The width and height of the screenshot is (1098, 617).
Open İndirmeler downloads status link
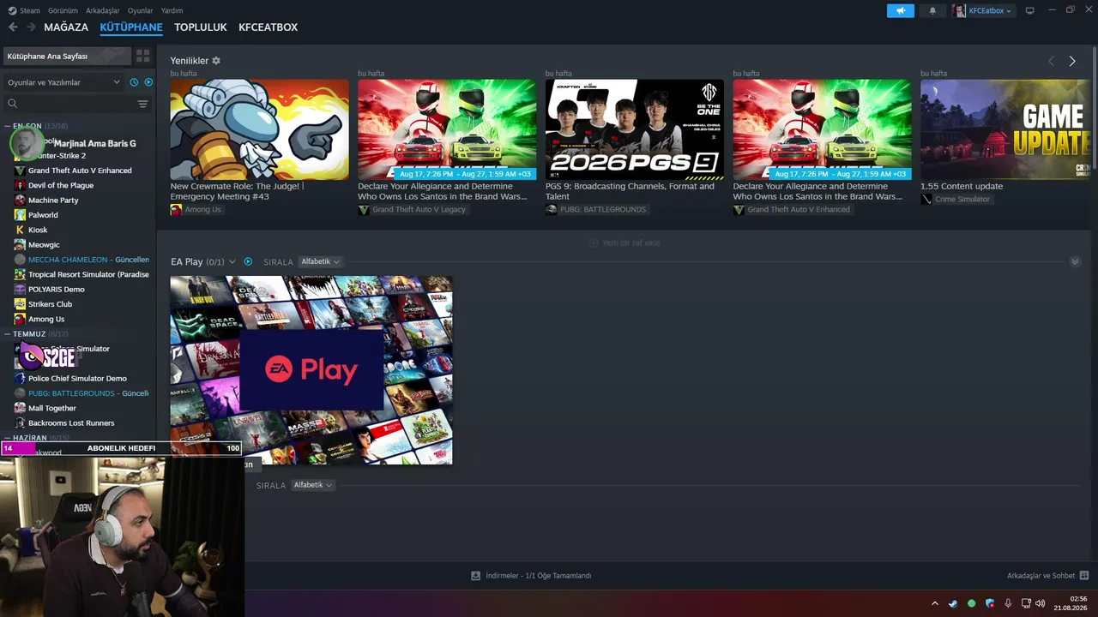(538, 576)
